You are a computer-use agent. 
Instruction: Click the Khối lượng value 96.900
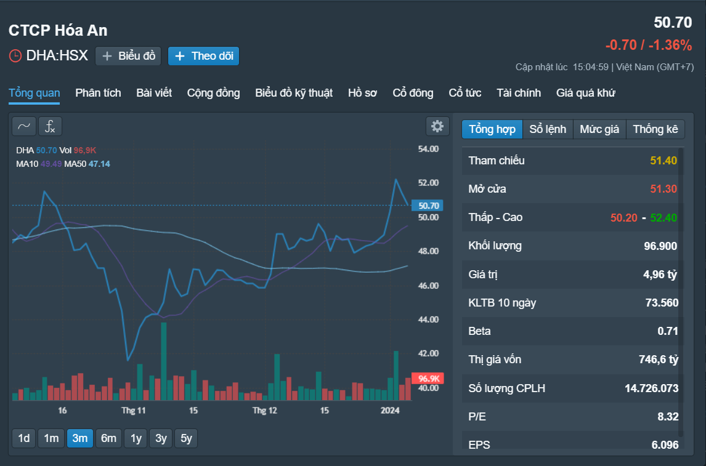660,246
